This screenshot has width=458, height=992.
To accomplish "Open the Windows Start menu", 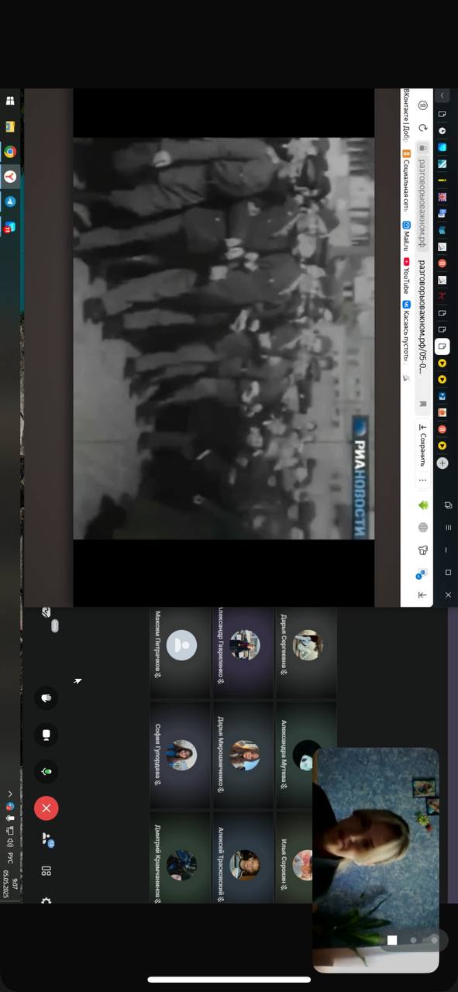I will (x=9, y=101).
